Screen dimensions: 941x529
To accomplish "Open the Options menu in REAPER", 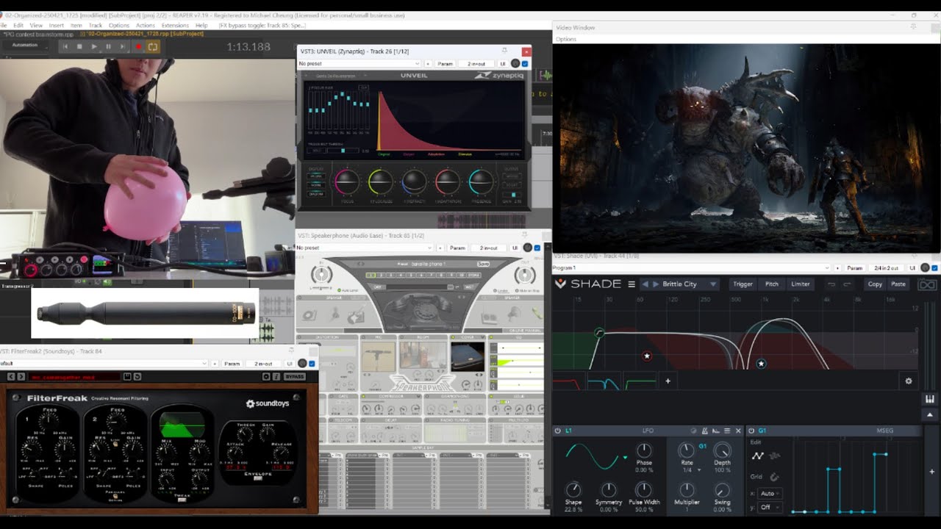I will [119, 25].
